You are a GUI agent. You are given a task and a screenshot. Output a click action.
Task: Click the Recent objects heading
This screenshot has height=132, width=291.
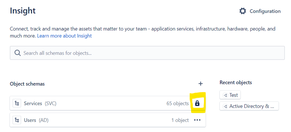click(236, 82)
